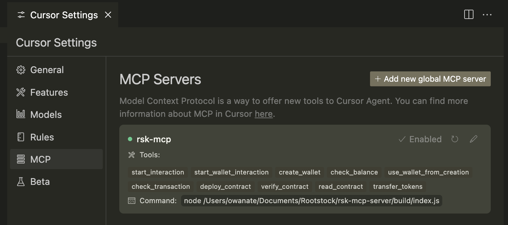
Task: Click the transfer_tokens tool chip
Action: click(398, 187)
